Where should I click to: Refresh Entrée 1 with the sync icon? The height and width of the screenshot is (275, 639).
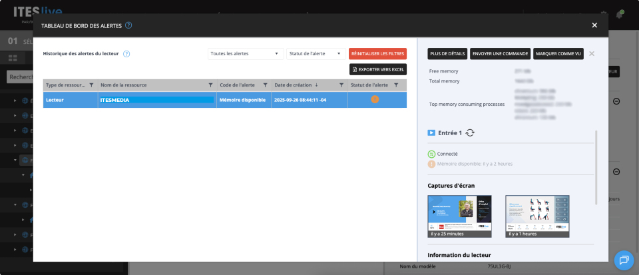(x=470, y=133)
